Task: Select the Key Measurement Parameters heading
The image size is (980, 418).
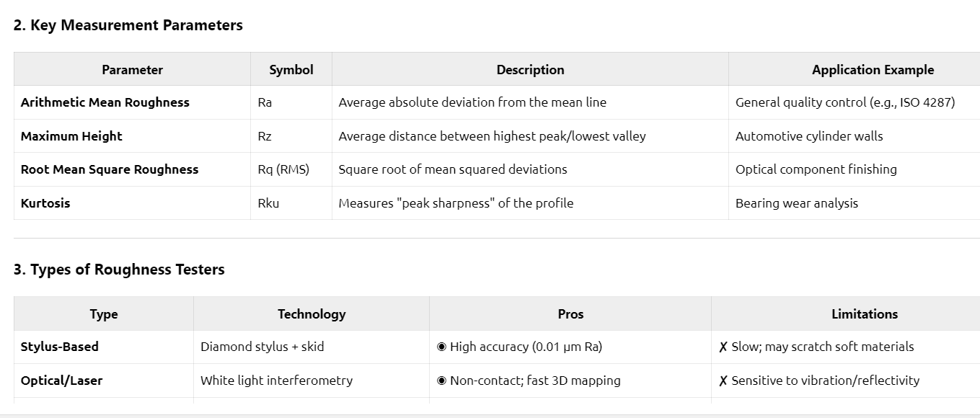Action: [x=128, y=25]
